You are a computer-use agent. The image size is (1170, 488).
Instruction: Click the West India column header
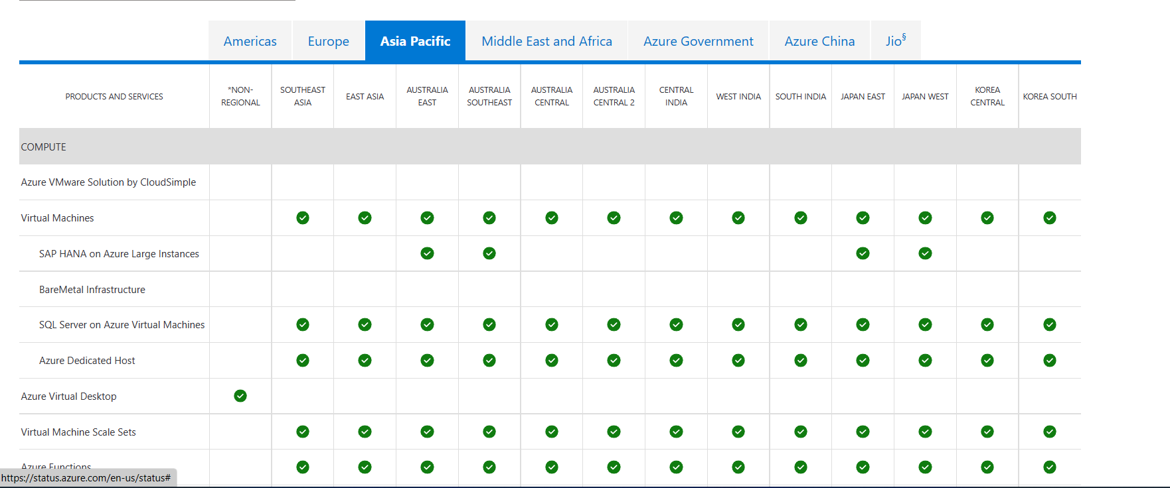click(x=738, y=97)
